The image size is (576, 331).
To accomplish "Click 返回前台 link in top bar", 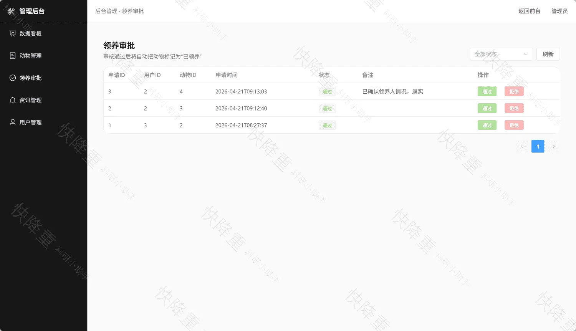I will click(529, 11).
